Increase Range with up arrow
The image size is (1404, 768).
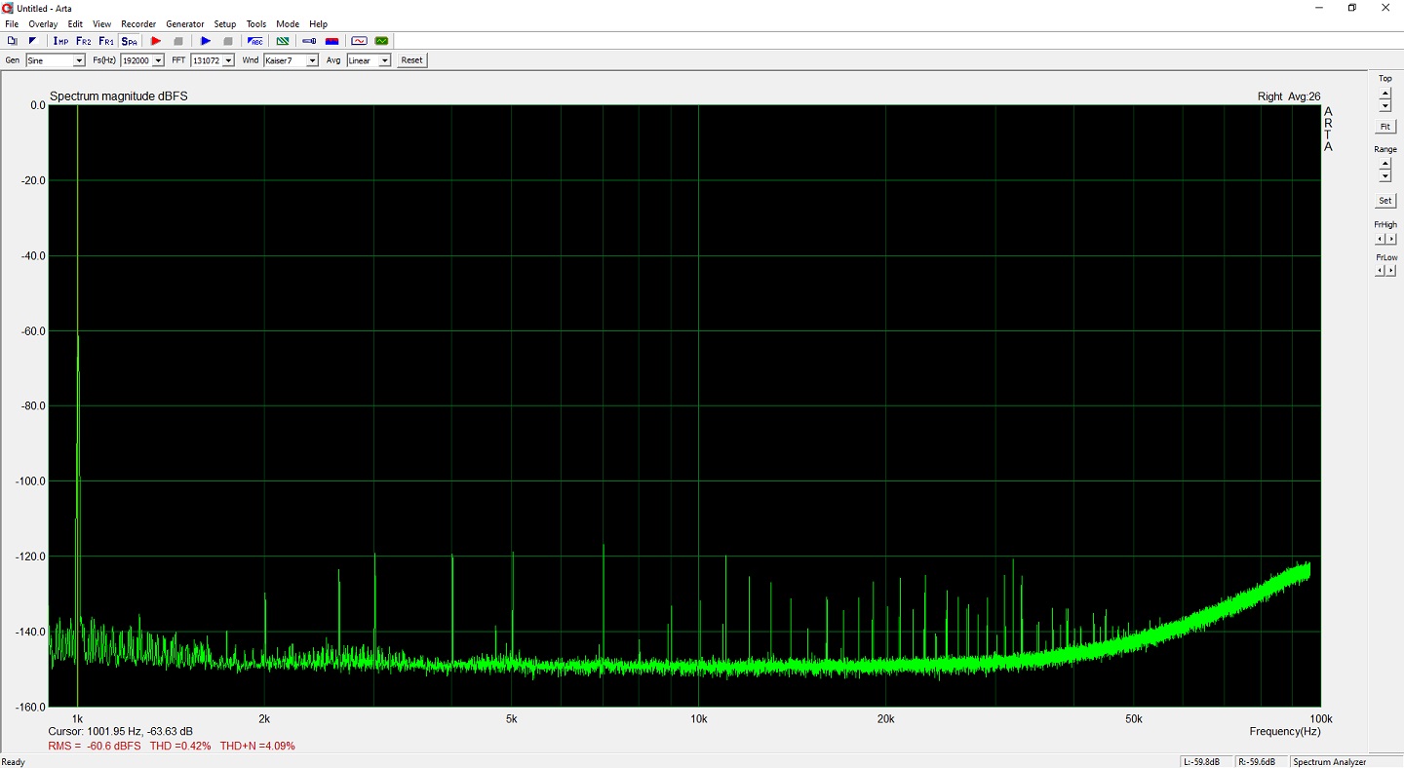tap(1385, 165)
